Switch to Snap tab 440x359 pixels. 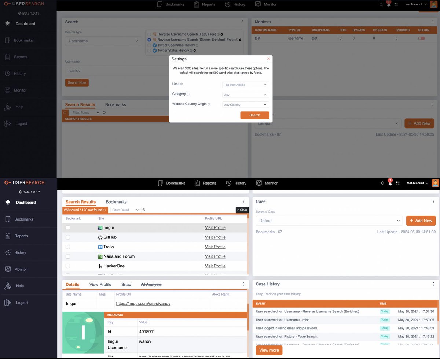(126, 284)
